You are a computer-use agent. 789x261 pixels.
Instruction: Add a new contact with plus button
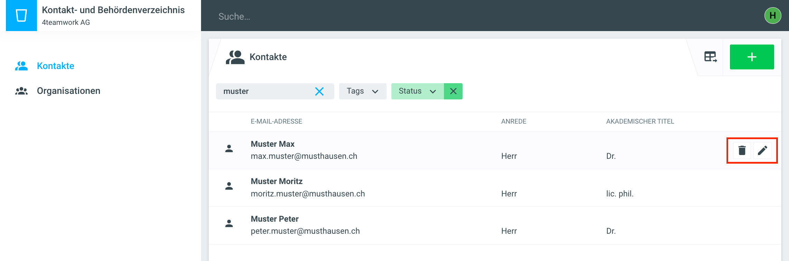point(752,57)
